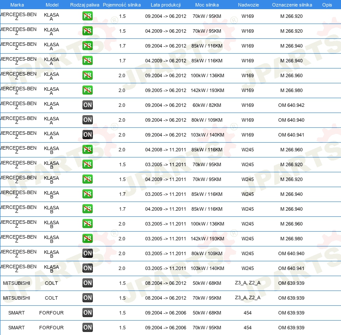Image resolution: width=341 pixels, height=335 pixels.
Task: Click the PB icon in W169 100kW/136KM row
Action: point(88,75)
